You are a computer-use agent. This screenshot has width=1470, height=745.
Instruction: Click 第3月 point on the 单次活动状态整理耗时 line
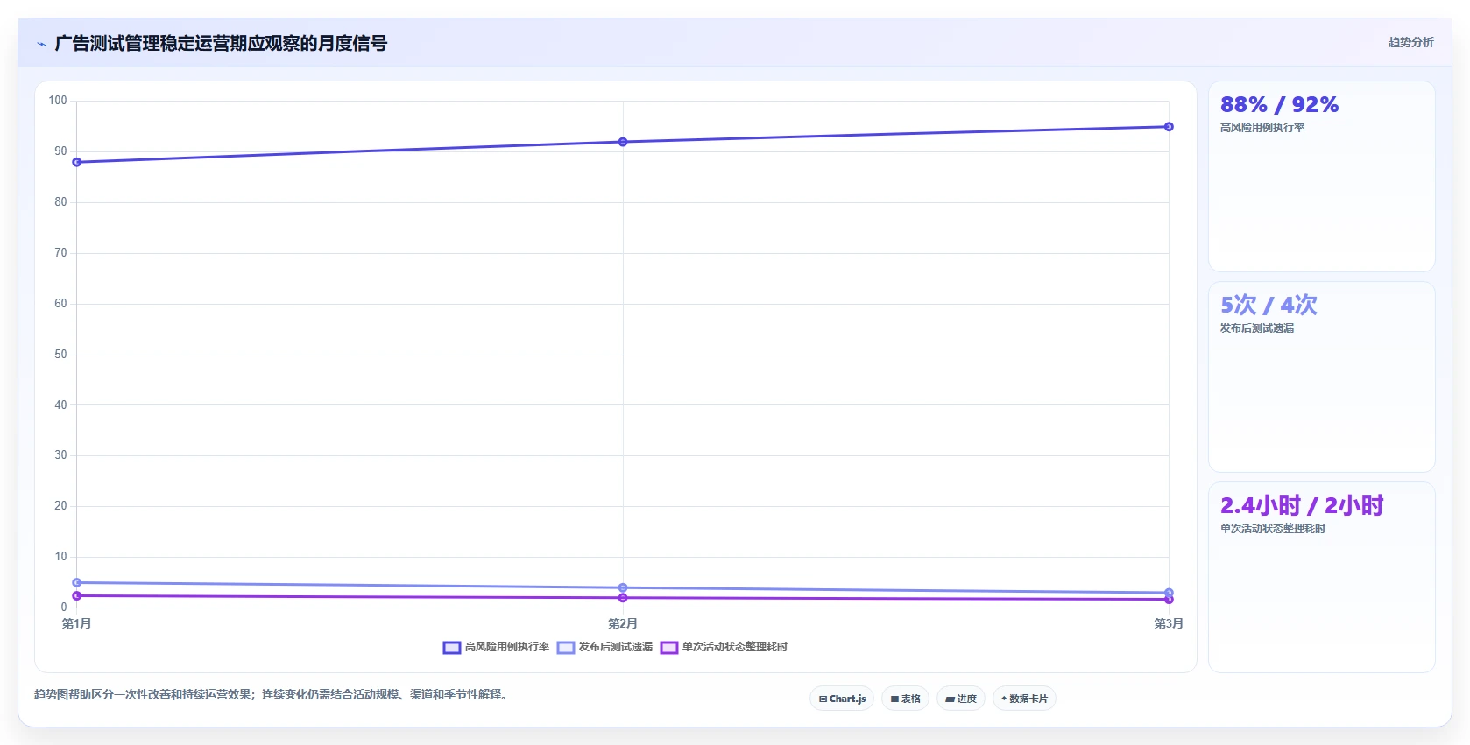(1169, 599)
